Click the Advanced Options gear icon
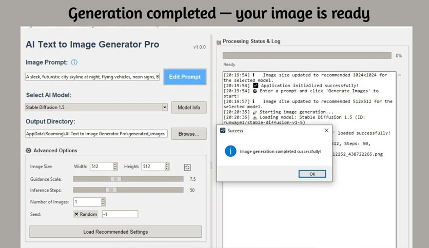This screenshot has width=429, height=248. pyautogui.click(x=28, y=151)
